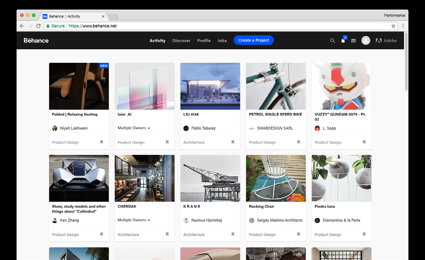425x260 pixels.
Task: Click the Create a Project button
Action: tap(254, 40)
